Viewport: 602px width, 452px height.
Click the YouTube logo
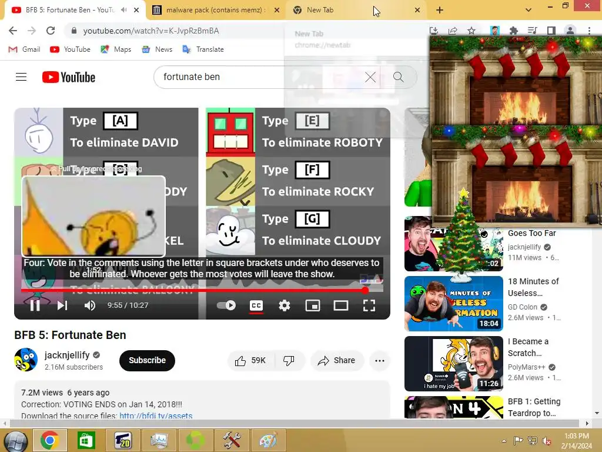69,77
